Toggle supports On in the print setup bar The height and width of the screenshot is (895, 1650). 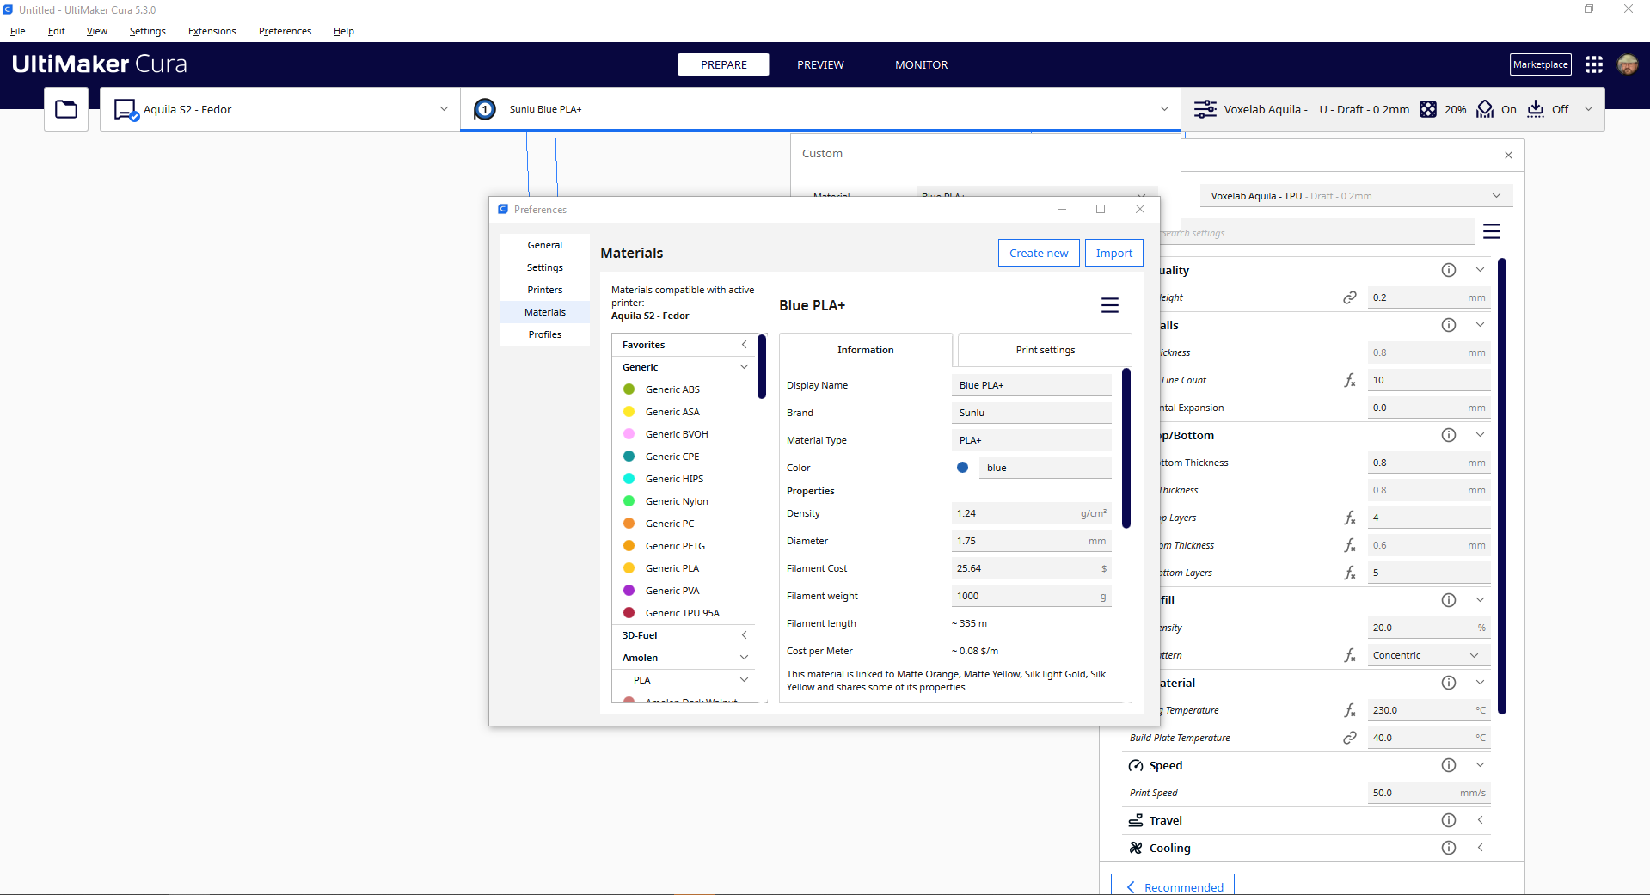(x=1509, y=109)
